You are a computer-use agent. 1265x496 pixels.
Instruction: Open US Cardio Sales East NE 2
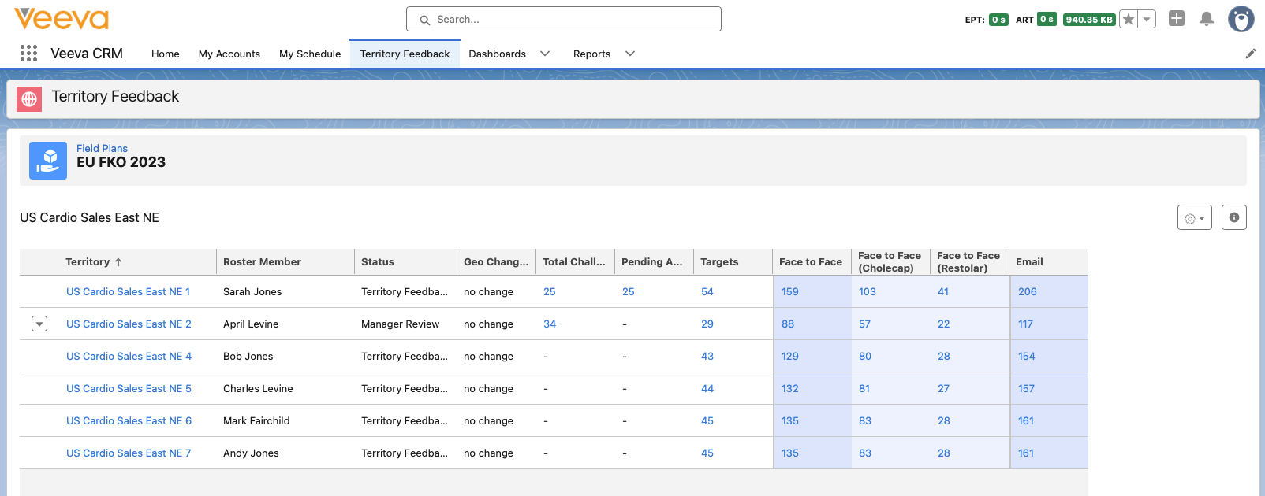(x=129, y=324)
